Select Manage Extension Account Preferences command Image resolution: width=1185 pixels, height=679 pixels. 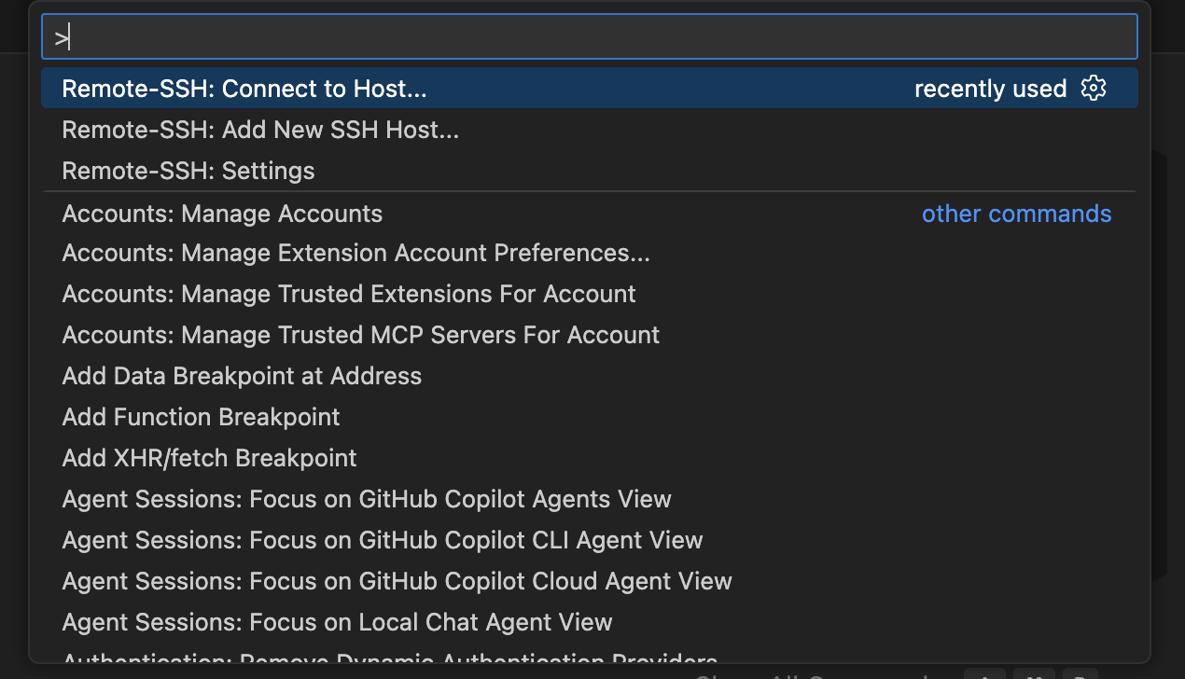click(355, 253)
